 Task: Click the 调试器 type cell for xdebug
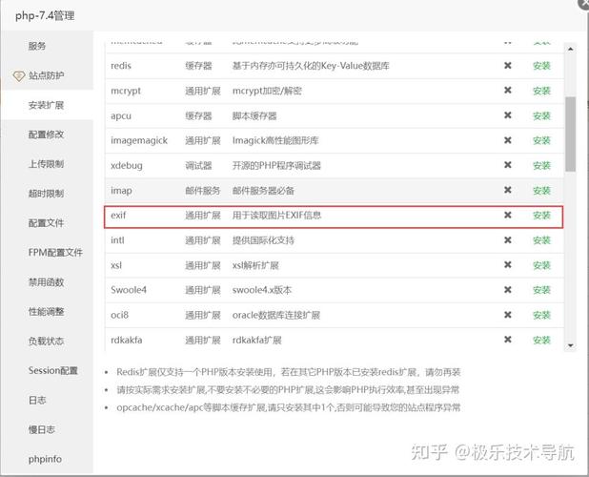[198, 165]
